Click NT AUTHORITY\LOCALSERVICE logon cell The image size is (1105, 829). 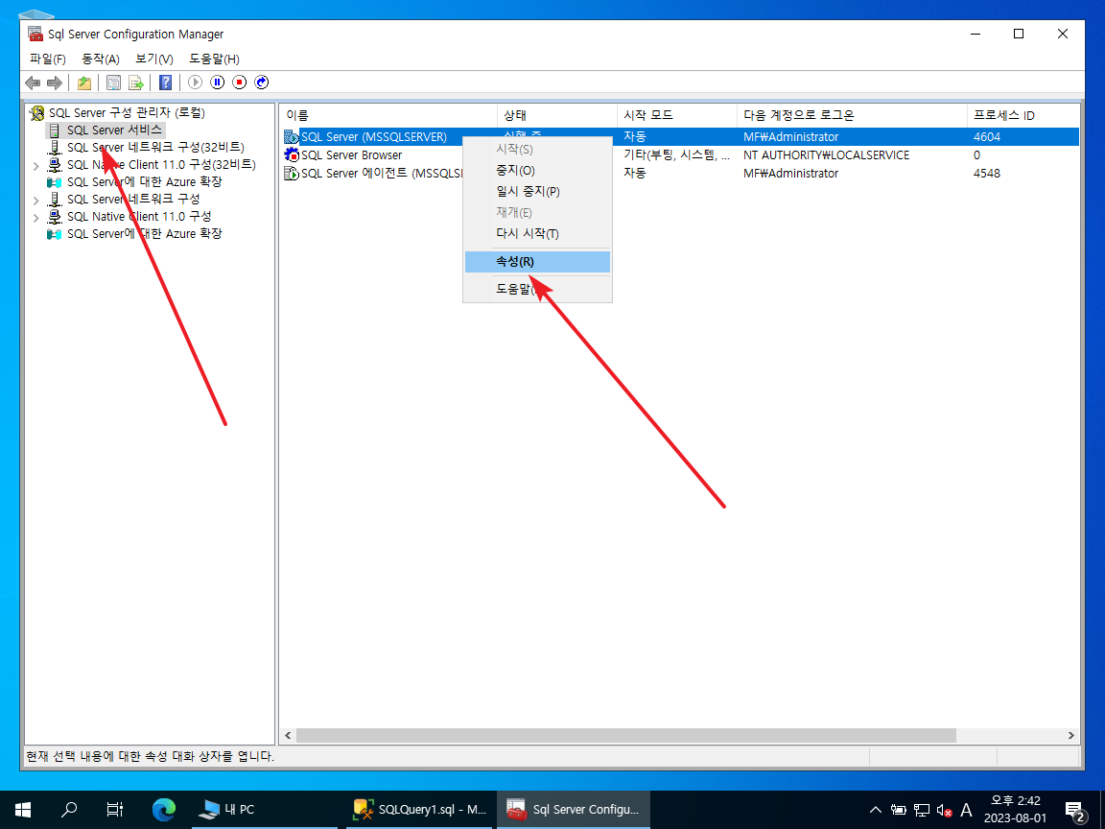tap(826, 155)
